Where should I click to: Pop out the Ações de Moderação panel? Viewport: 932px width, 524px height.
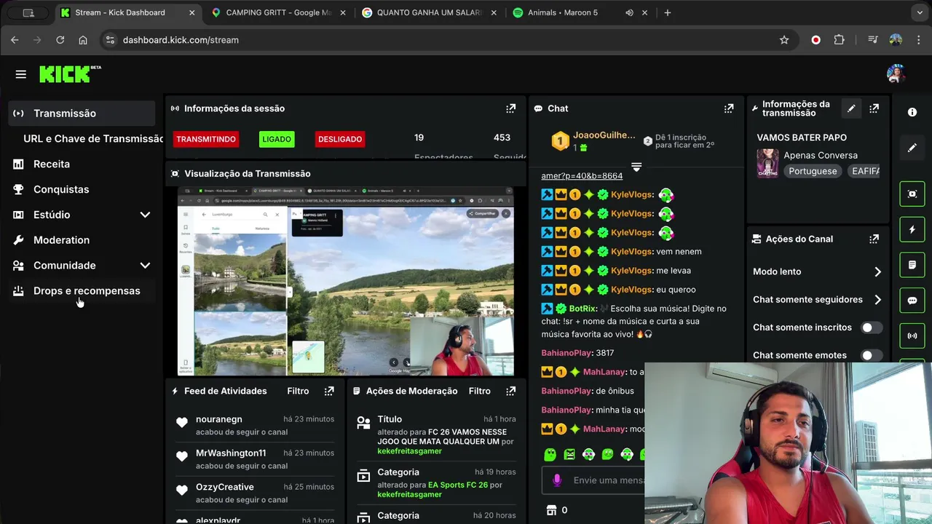[x=510, y=391]
